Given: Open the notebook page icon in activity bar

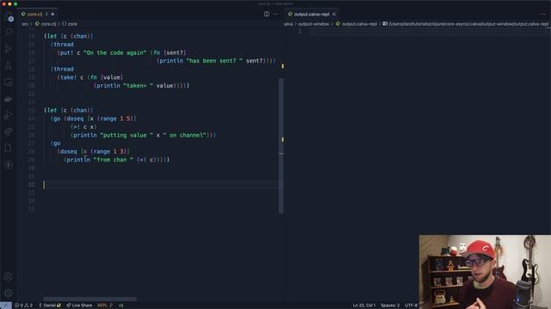Looking at the screenshot, I should 9,148.
